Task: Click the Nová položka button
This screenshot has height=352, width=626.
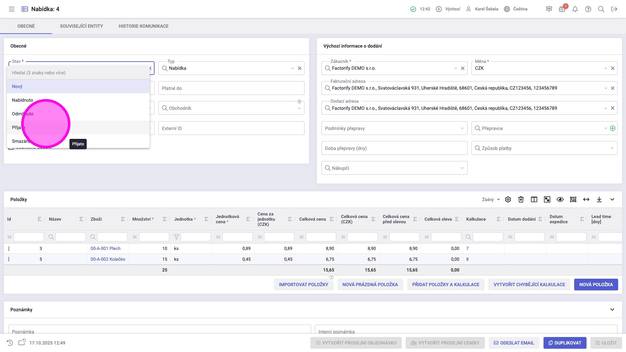Action: point(596,285)
